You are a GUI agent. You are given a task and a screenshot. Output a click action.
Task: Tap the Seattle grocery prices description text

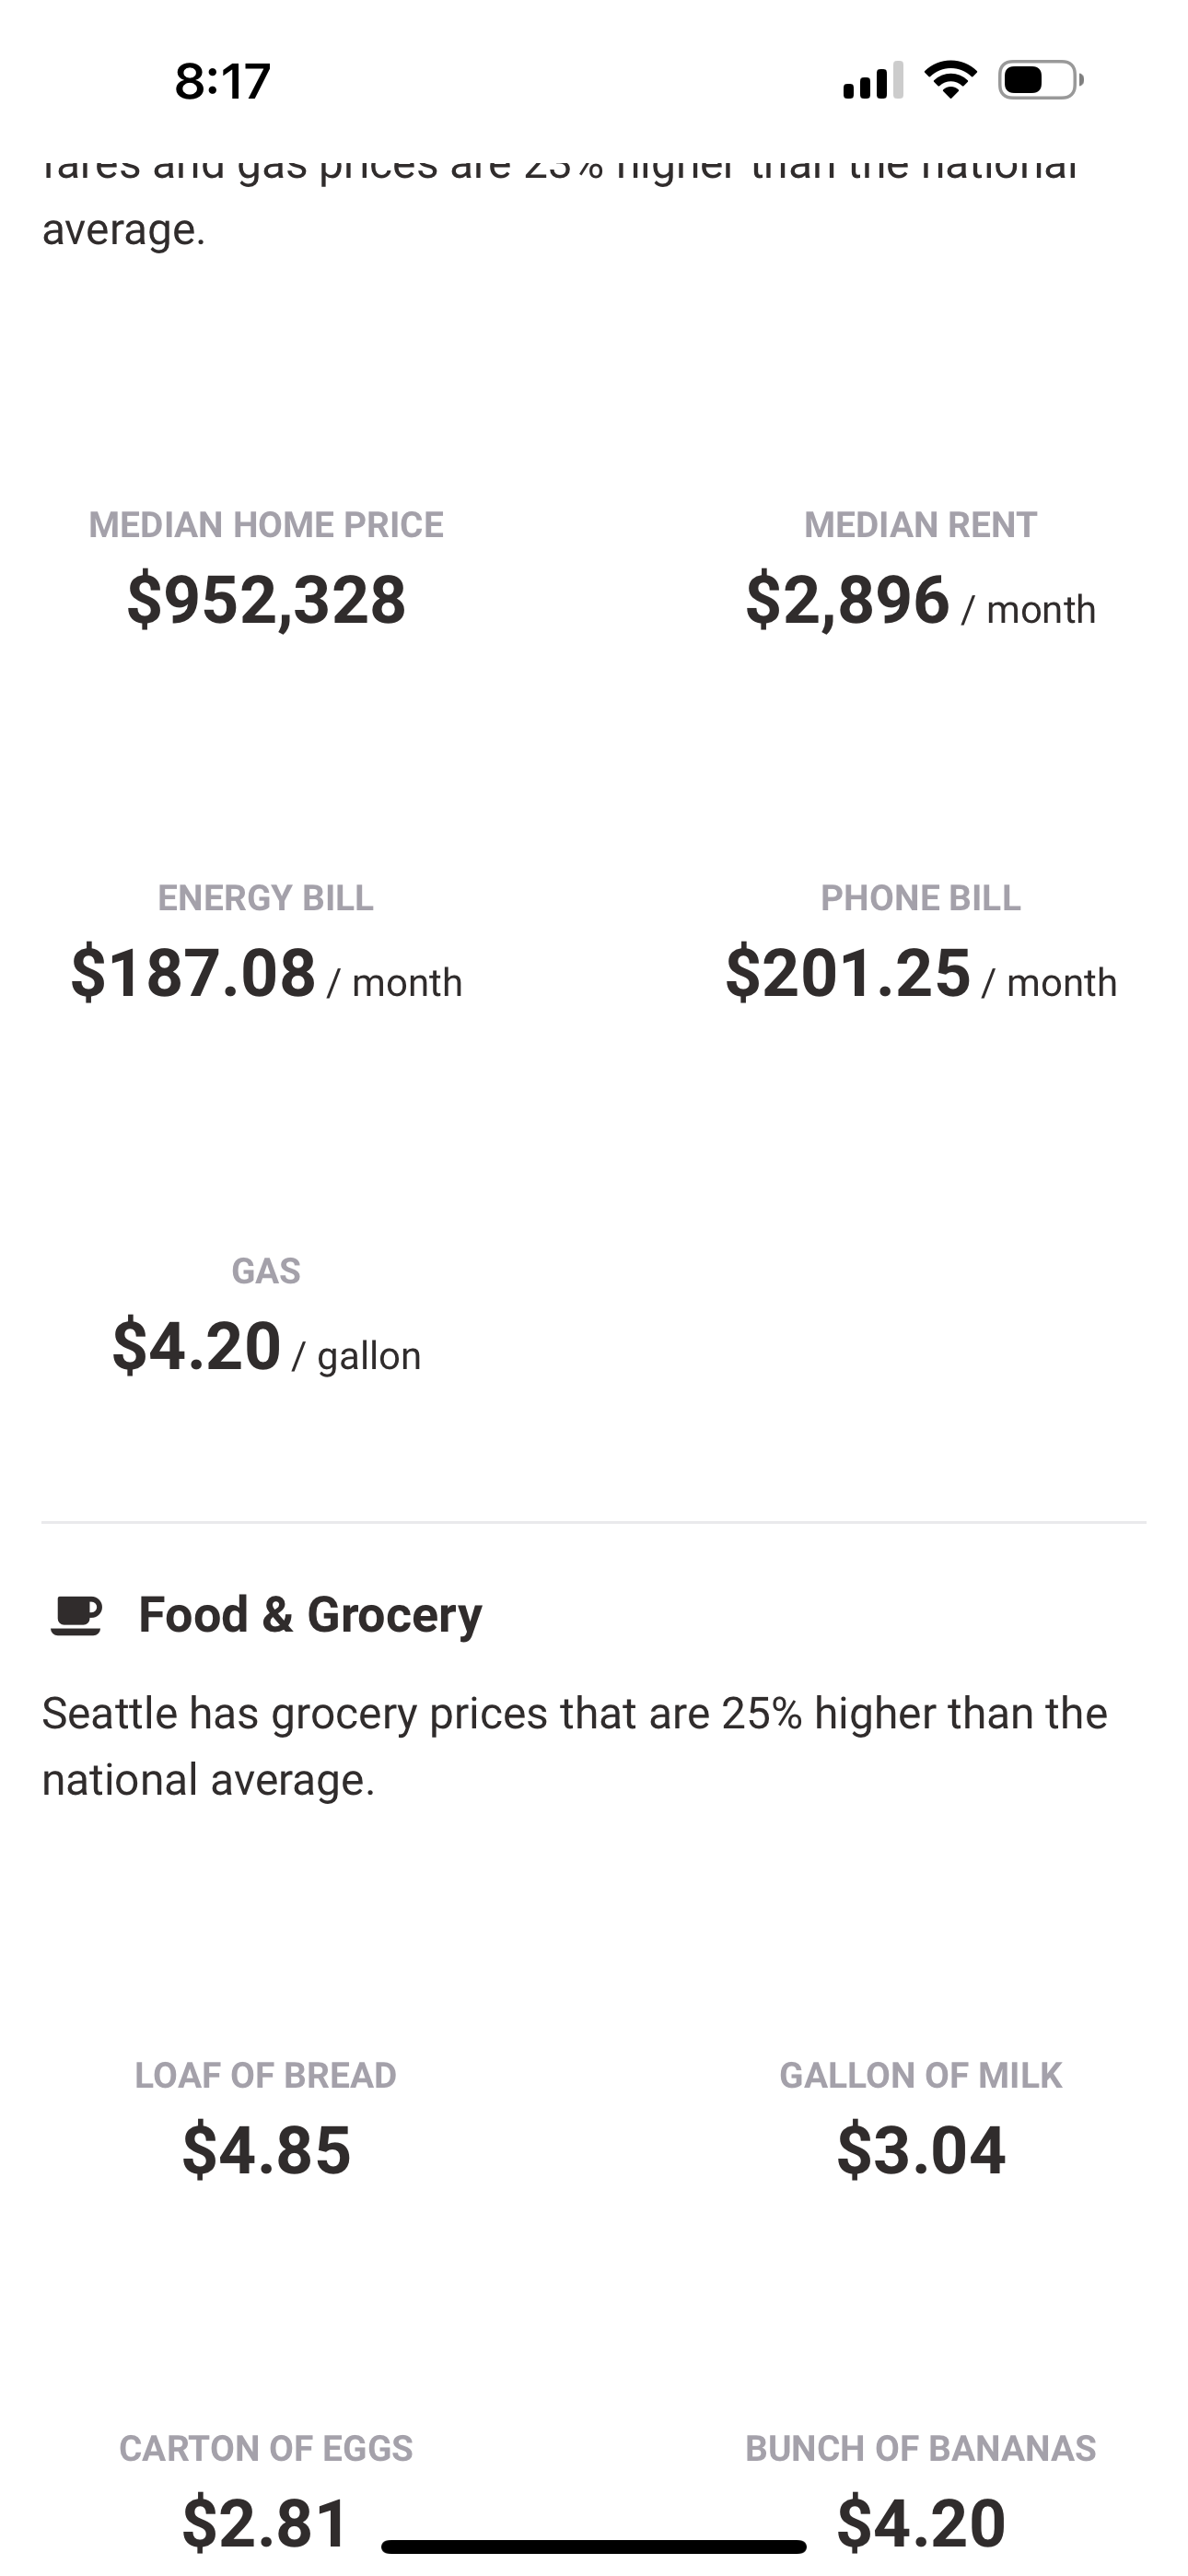click(x=574, y=1746)
